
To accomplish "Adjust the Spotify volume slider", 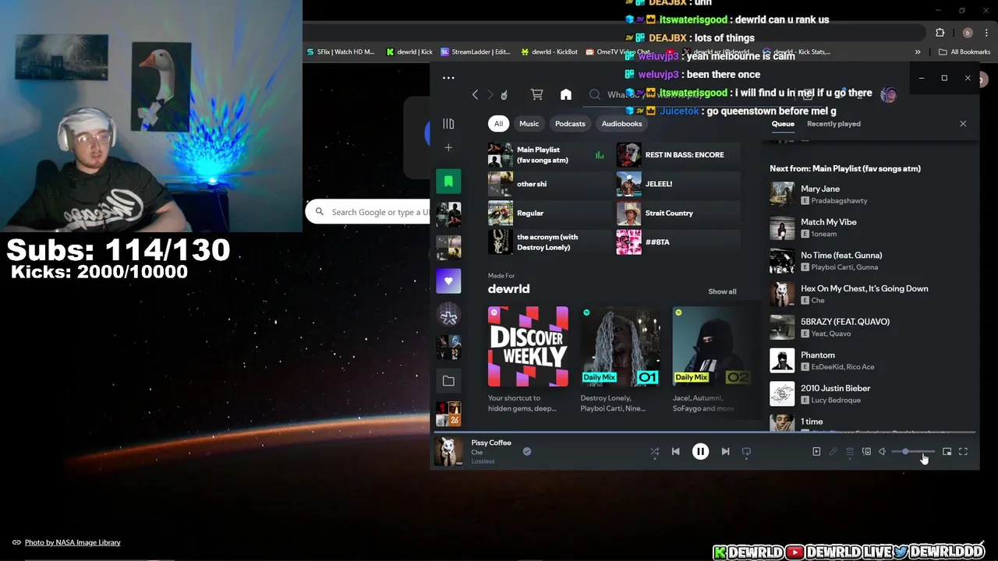I will coord(913,451).
